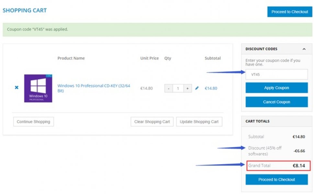Screen dimensions: 314x194
Task: Click the Shopping Cart page title
Action: [x=25, y=10]
